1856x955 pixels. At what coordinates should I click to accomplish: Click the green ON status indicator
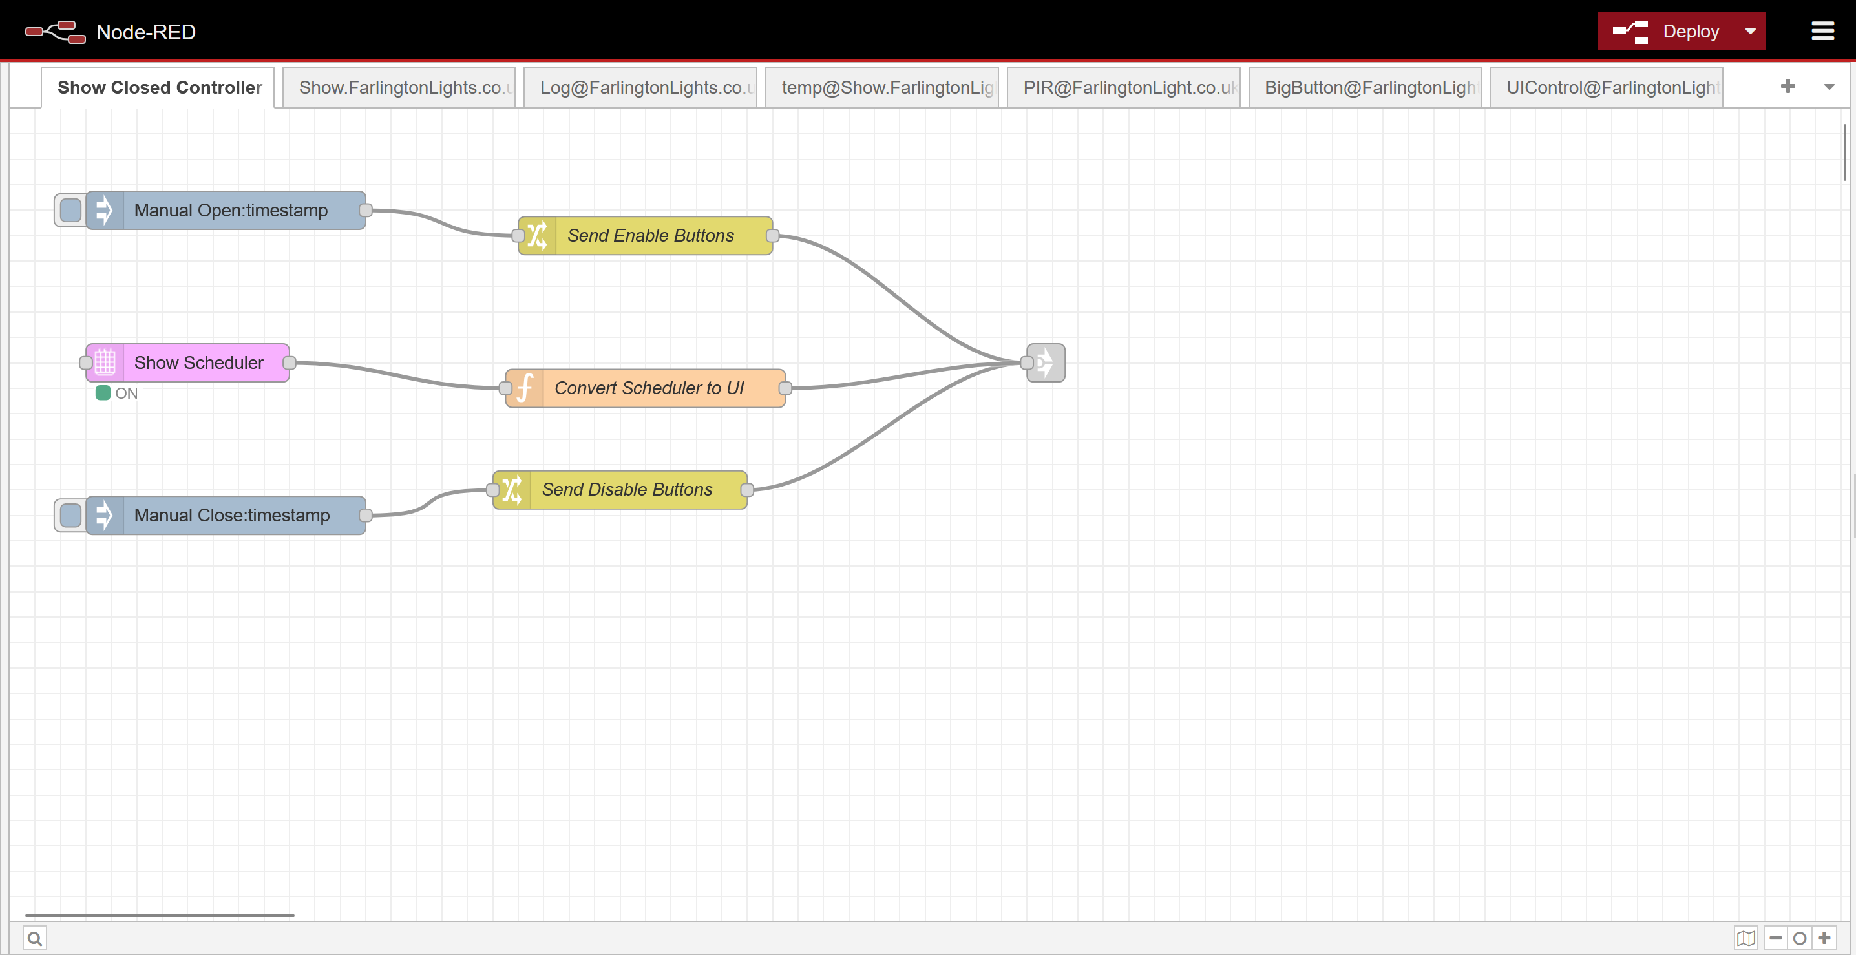point(103,394)
